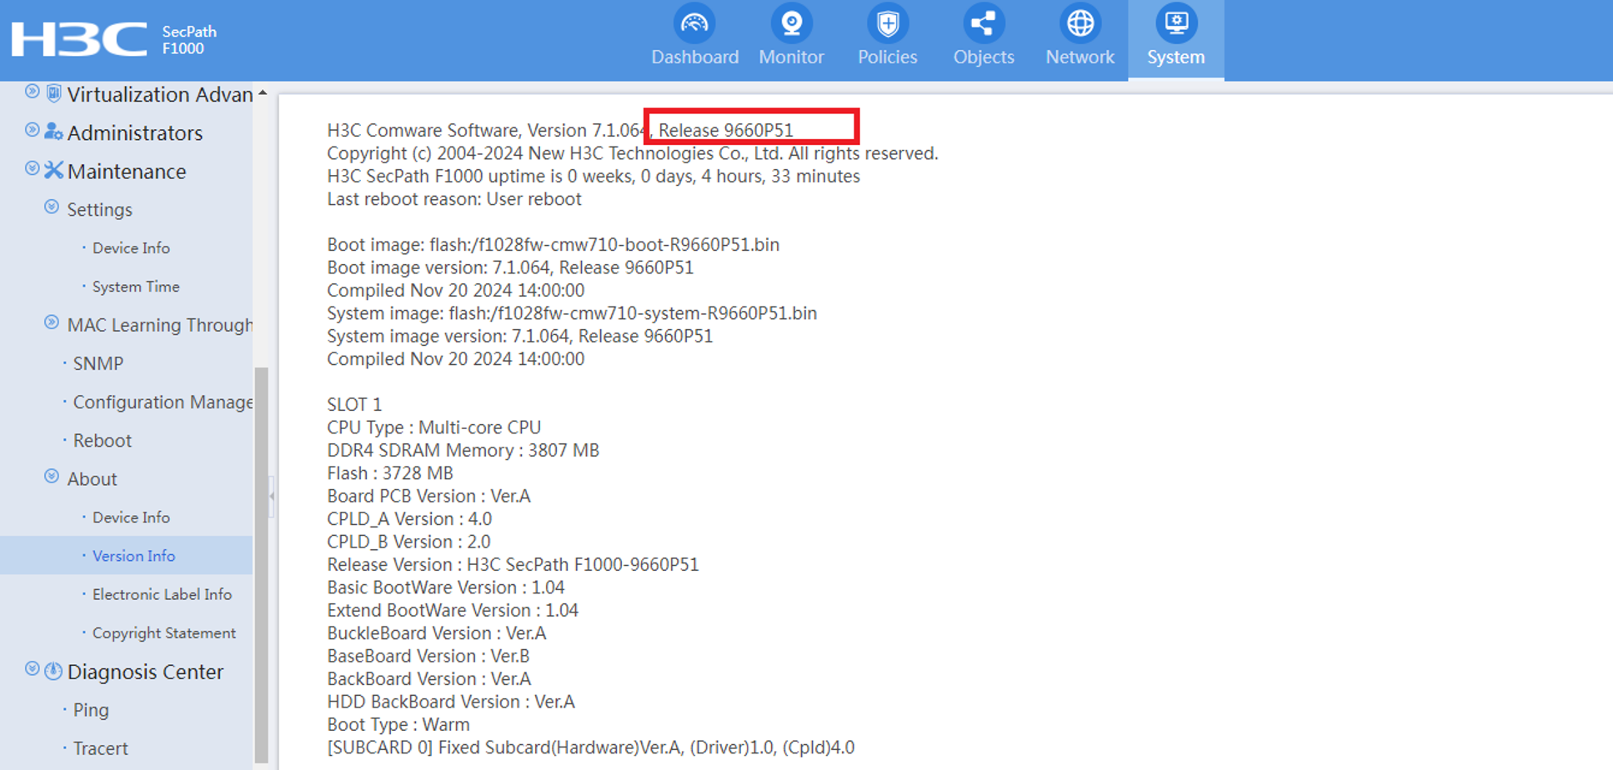
Task: Collapse the Diagnosis Center arrow
Action: click(32, 668)
